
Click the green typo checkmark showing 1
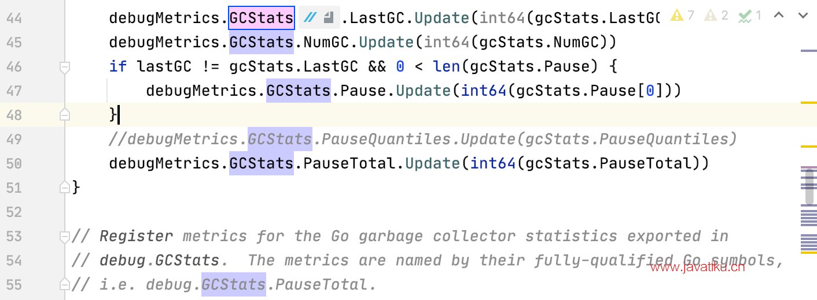tap(750, 16)
